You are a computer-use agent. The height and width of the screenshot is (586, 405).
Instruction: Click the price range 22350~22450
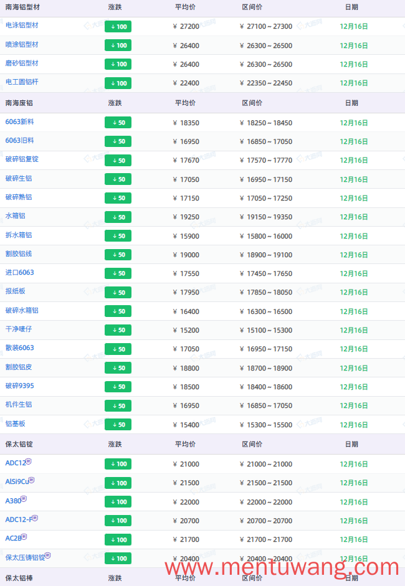click(266, 83)
